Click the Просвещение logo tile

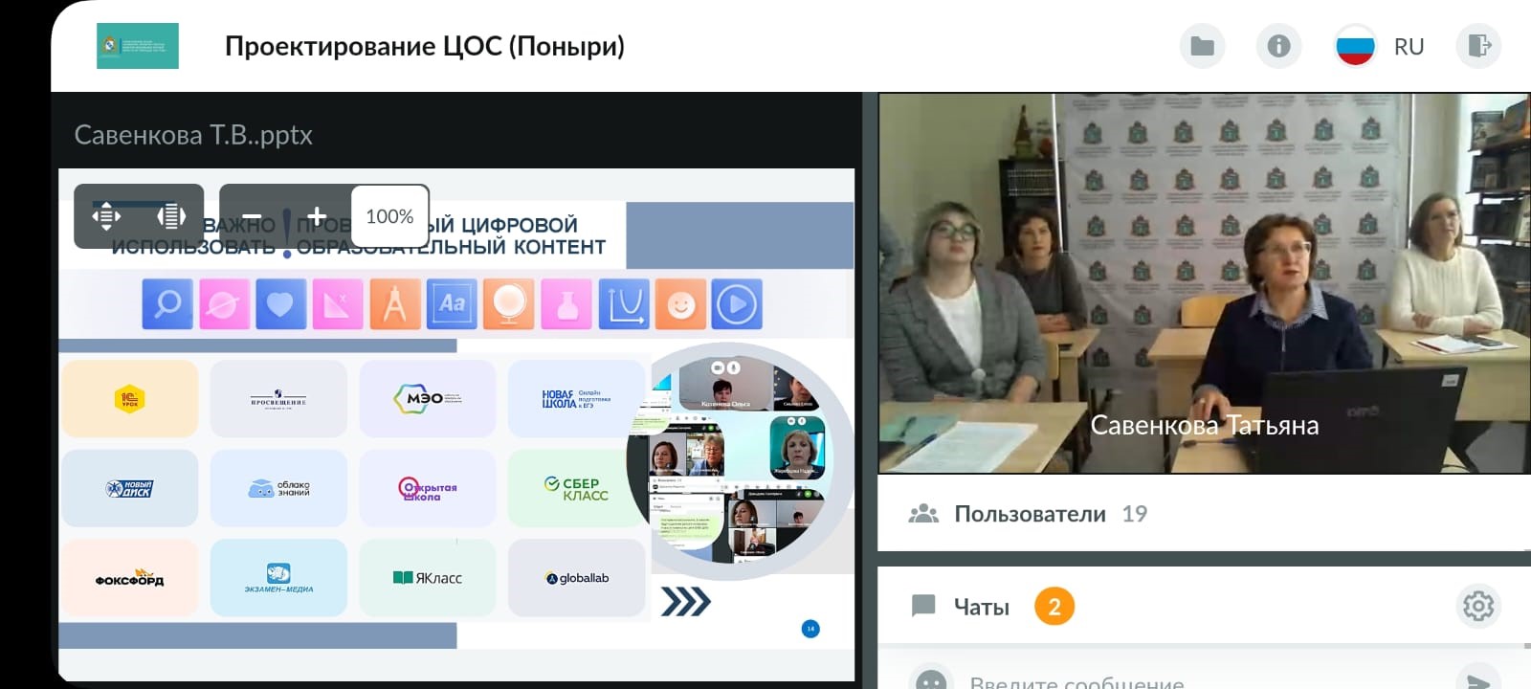pos(278,398)
